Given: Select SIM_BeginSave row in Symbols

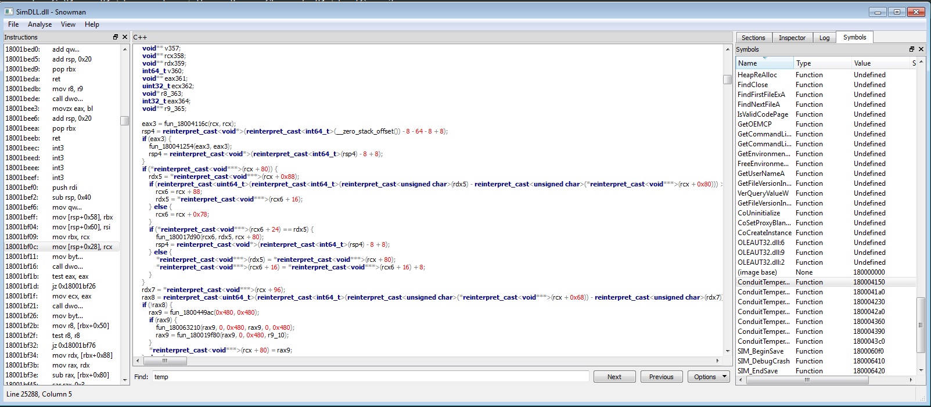Looking at the screenshot, I should tap(760, 351).
